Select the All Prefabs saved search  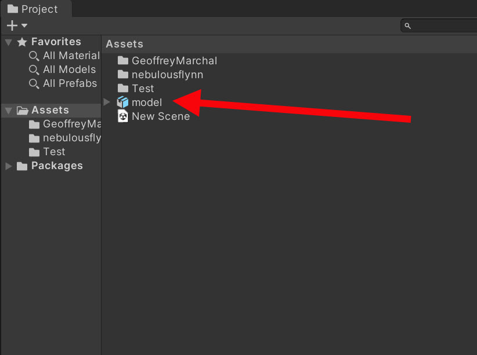coord(70,83)
